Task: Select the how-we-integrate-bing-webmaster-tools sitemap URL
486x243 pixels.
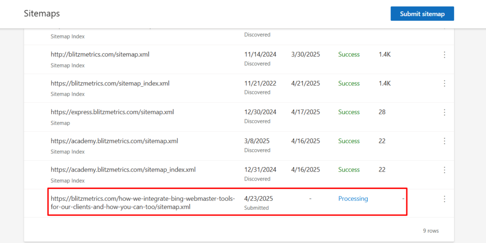Action: [143, 203]
